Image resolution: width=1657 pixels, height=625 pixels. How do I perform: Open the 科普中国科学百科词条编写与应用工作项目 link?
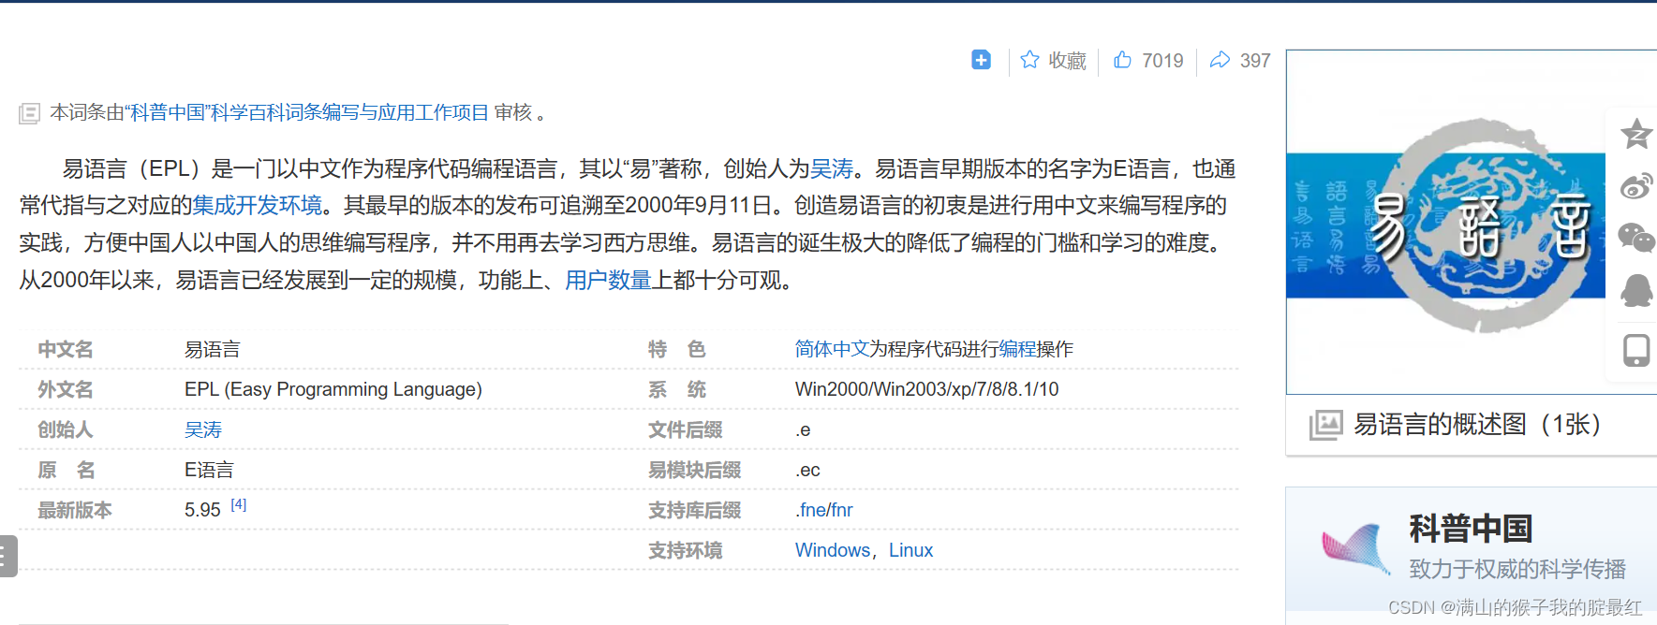[309, 112]
